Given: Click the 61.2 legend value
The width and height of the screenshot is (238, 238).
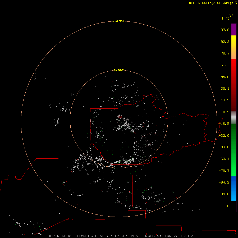Looking at the screenshot, I should [x=225, y=65].
